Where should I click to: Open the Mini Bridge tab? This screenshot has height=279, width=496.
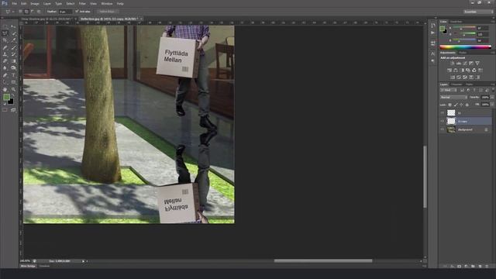click(x=28, y=267)
